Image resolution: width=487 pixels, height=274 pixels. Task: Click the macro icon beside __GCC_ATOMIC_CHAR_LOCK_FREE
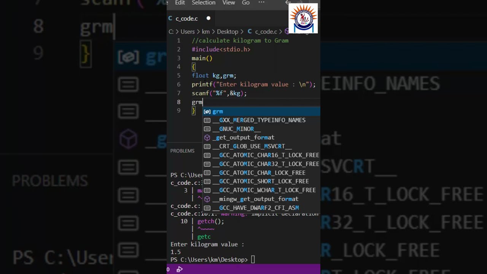[207, 173]
